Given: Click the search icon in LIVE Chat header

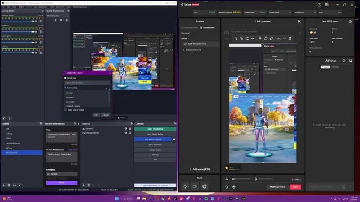Looking at the screenshot, I should pos(344,61).
